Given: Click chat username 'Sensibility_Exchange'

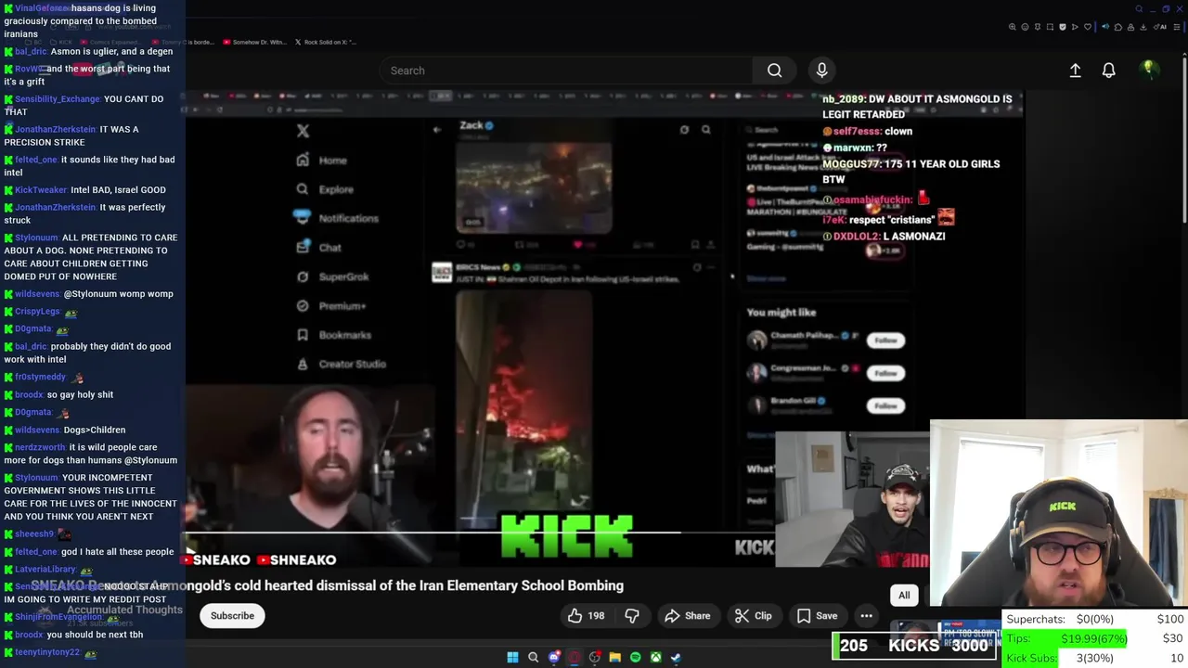Looking at the screenshot, I should (57, 98).
